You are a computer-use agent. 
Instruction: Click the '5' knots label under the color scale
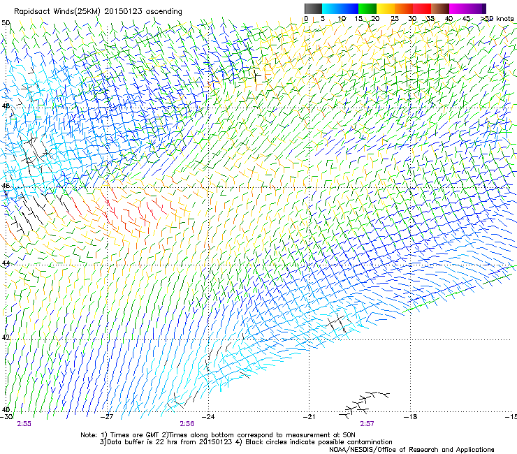tap(323, 19)
